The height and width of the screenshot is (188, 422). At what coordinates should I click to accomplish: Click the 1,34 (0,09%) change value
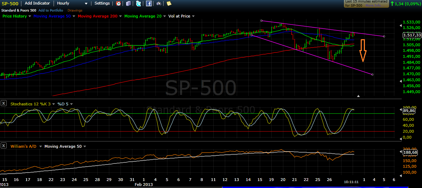[408, 4]
